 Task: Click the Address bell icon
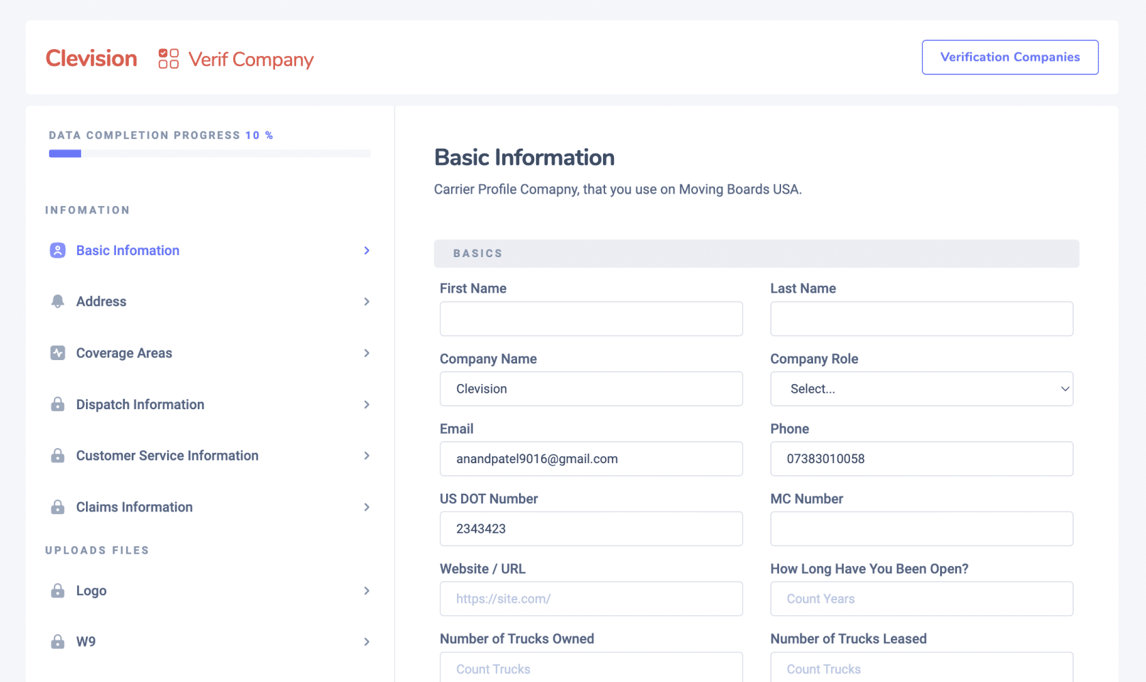coord(58,301)
